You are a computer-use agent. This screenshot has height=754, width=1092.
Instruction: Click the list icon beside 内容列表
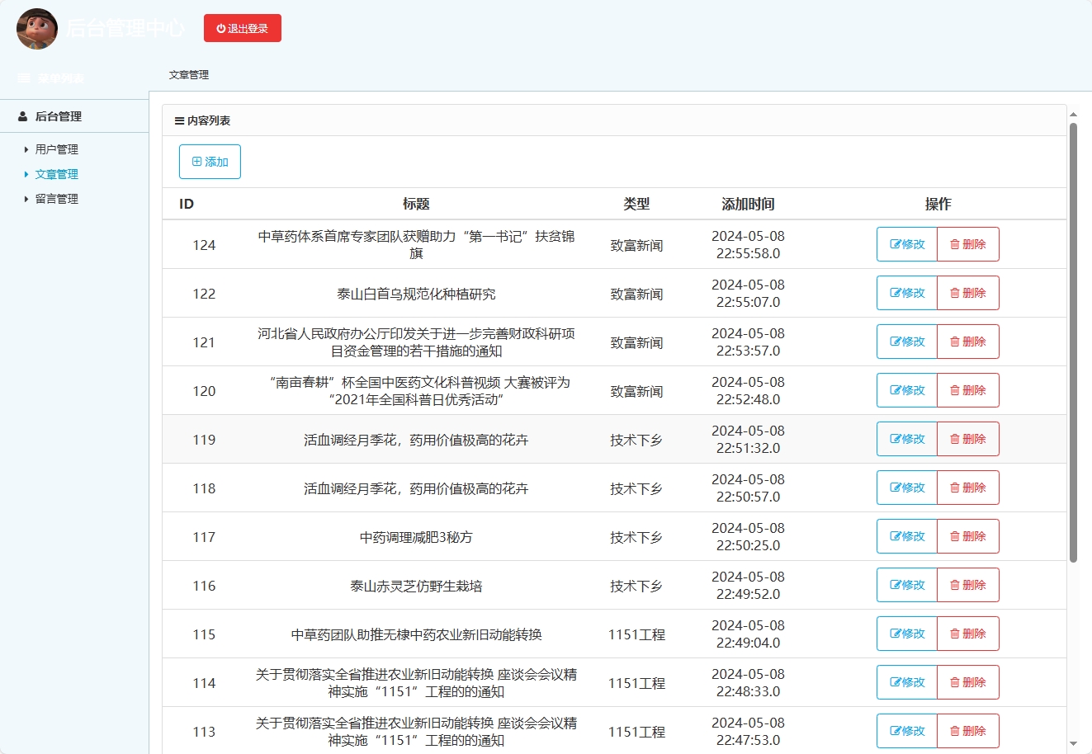pyautogui.click(x=180, y=120)
